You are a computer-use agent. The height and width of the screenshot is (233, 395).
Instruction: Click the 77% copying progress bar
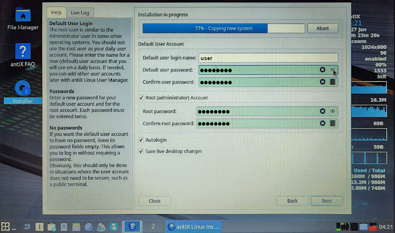224,28
